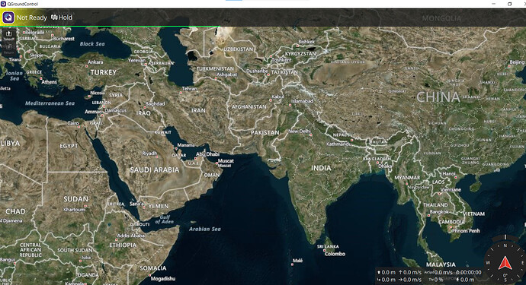The width and height of the screenshot is (526, 285).
Task: Click the altitude value with up-arrow icon
Action: (386, 273)
